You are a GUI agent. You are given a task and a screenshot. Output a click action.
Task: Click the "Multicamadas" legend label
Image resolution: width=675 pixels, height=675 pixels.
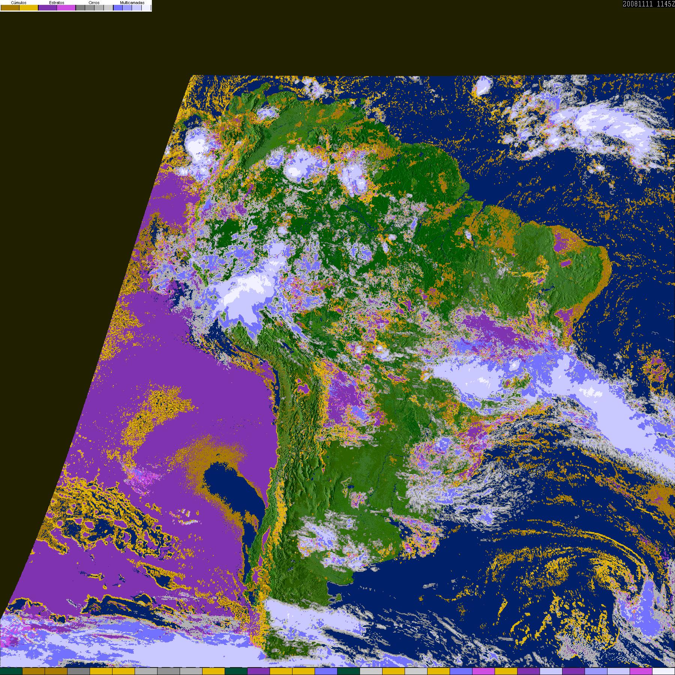132,3
